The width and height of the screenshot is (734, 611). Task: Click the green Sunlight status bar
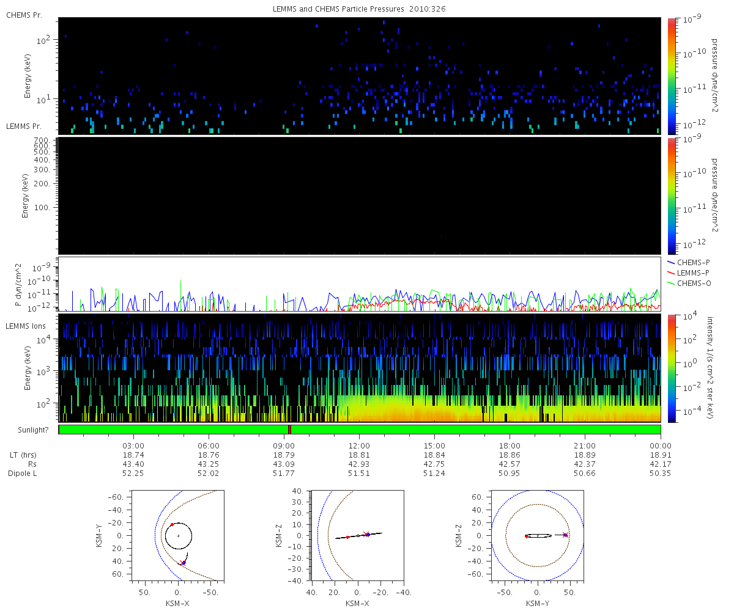[x=360, y=430]
